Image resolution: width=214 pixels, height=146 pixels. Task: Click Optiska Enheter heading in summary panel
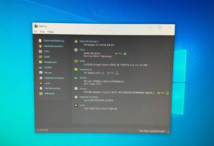[x=89, y=97]
